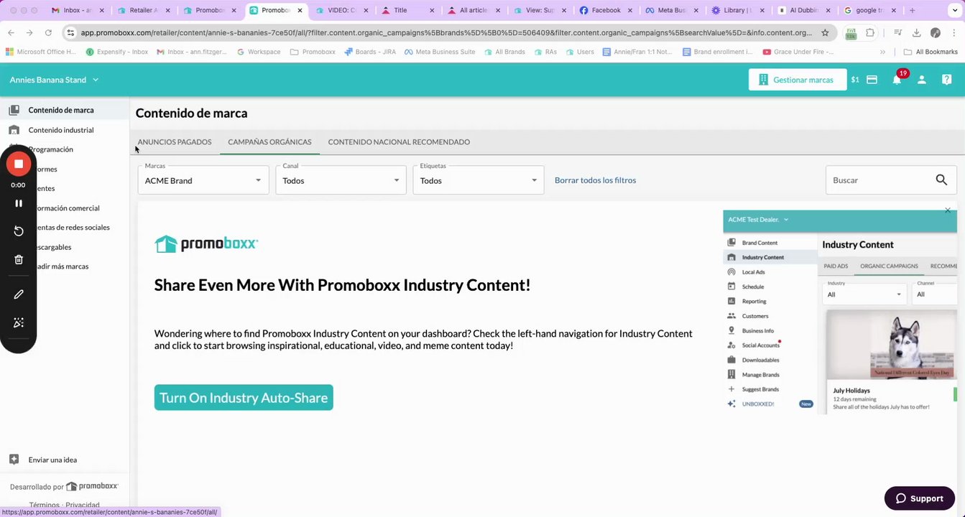The image size is (965, 517).
Task: Open the tab search chevron in the tab strip
Action: tap(954, 11)
